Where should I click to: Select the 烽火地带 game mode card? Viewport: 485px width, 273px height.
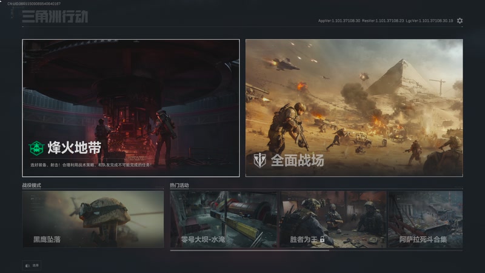click(131, 108)
